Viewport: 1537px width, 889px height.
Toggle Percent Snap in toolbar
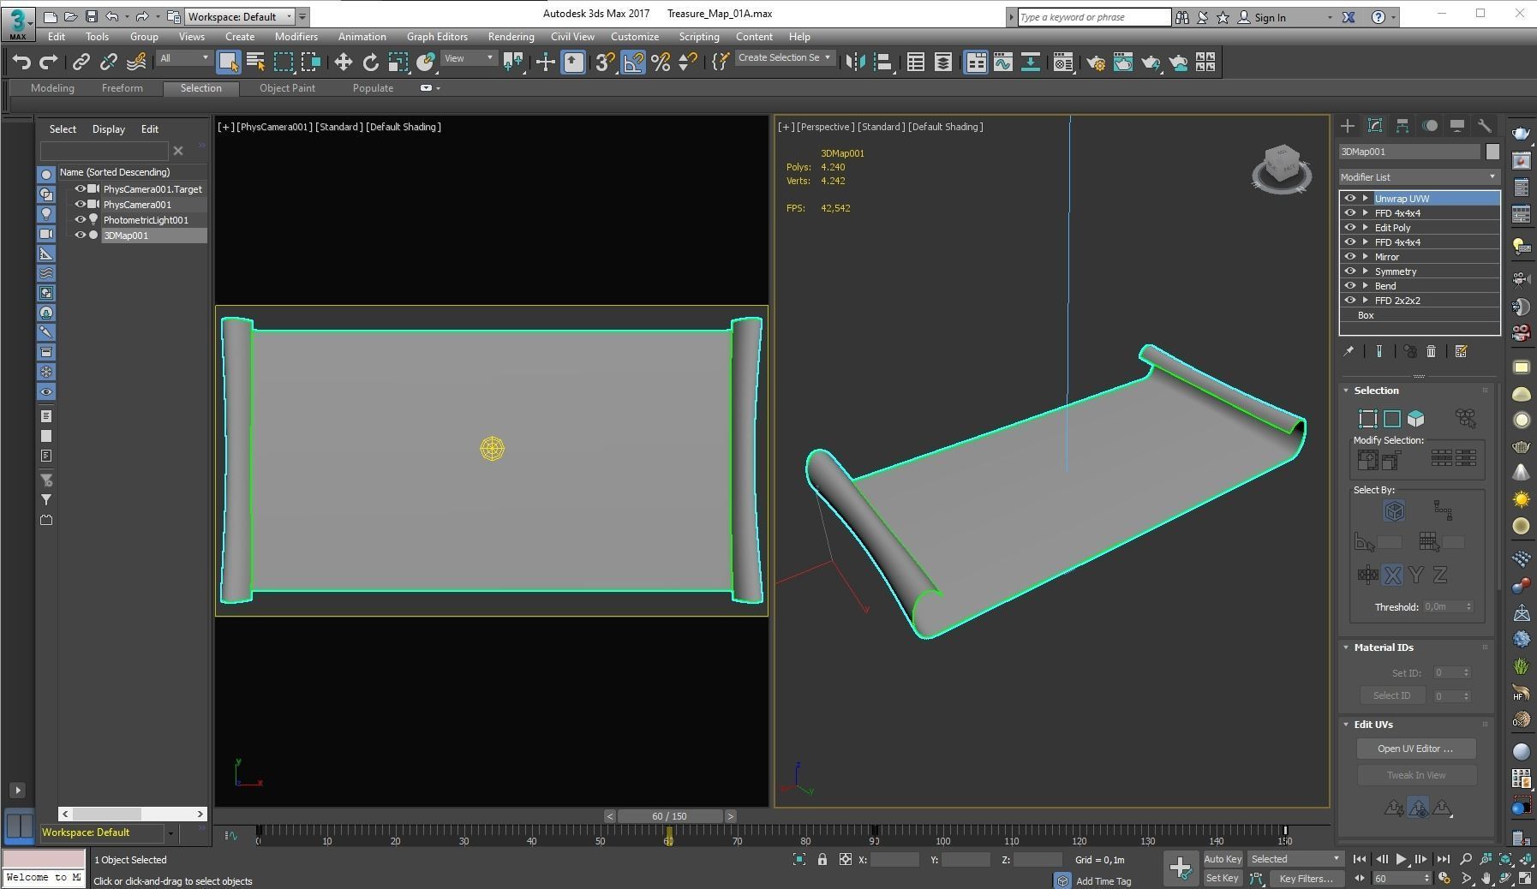[x=660, y=62]
